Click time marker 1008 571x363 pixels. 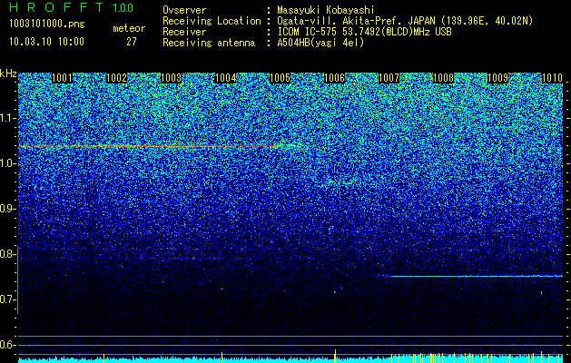[x=444, y=78]
